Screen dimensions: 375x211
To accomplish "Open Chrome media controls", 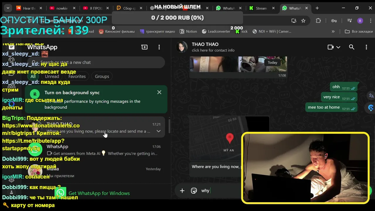I will [x=349, y=21].
